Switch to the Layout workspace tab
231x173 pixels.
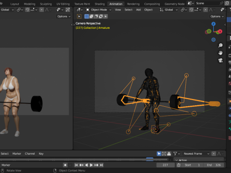pyautogui.click(x=14, y=4)
